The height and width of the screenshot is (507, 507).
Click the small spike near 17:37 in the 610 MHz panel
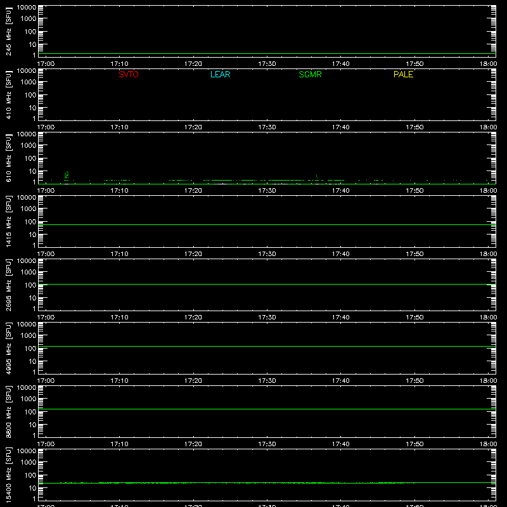point(316,176)
